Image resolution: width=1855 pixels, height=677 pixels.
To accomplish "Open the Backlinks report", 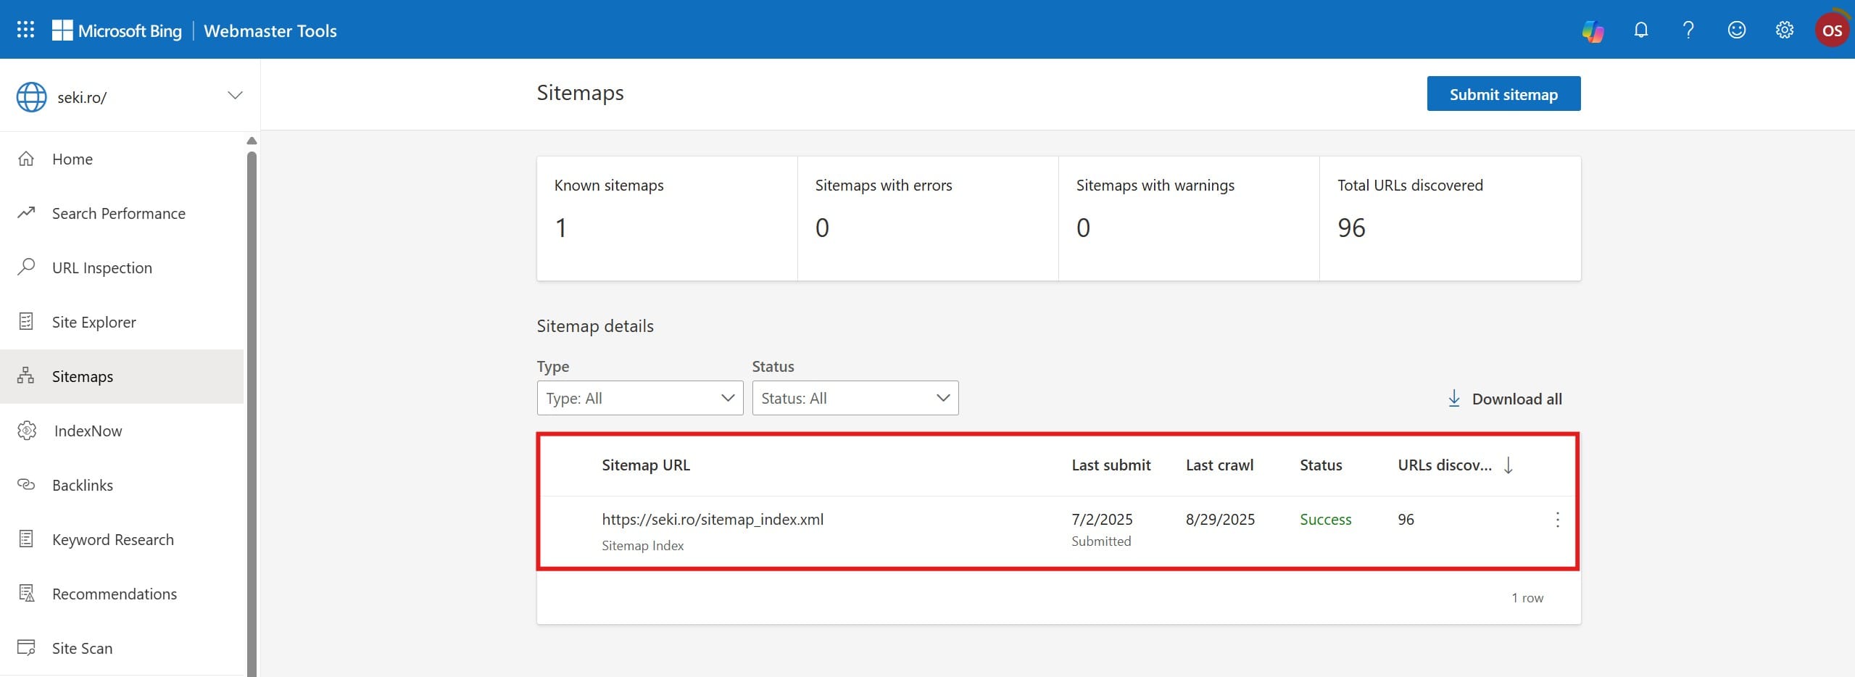I will click(82, 484).
